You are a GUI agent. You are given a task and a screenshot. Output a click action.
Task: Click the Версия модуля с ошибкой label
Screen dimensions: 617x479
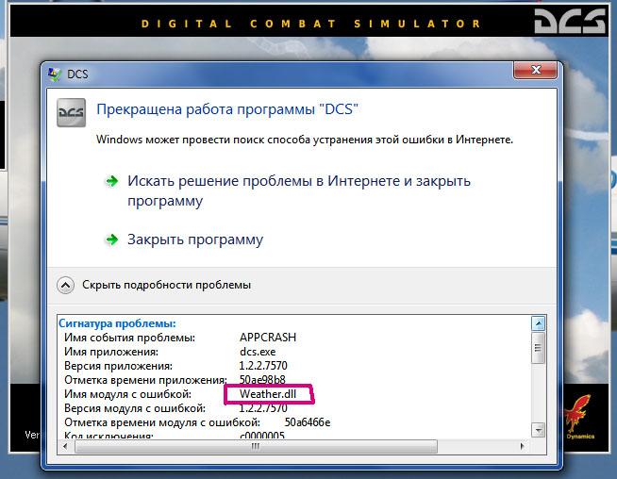(135, 408)
